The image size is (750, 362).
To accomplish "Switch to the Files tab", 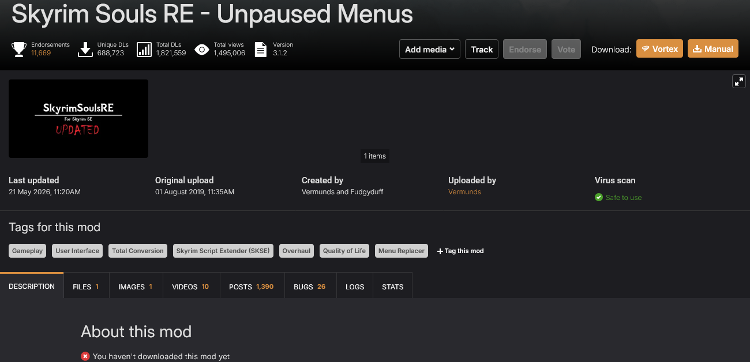I will click(x=86, y=286).
